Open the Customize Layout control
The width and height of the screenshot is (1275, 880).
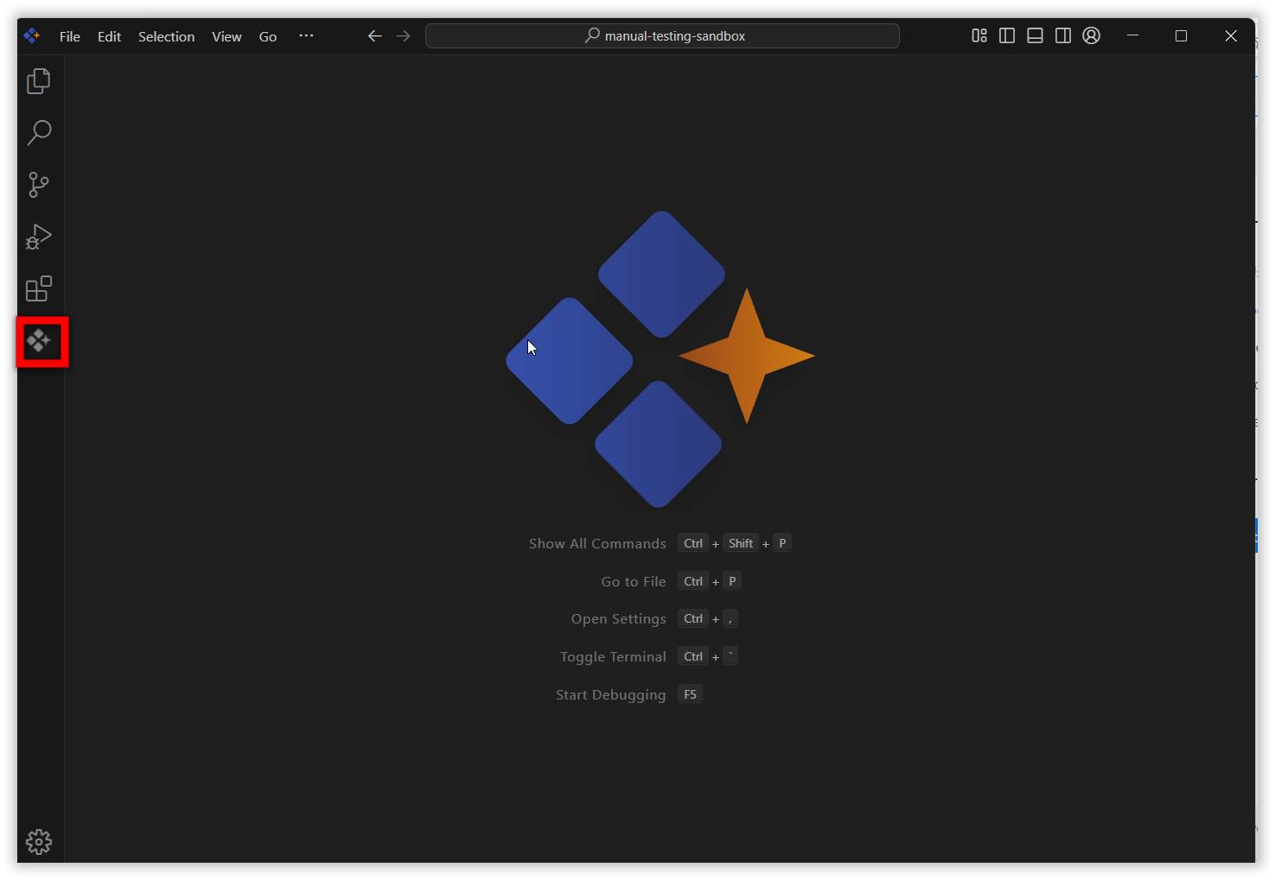(979, 35)
